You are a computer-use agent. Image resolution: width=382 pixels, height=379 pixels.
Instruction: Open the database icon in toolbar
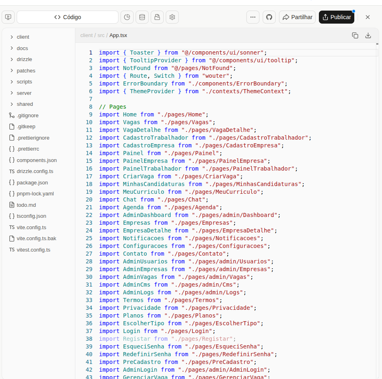[142, 17]
